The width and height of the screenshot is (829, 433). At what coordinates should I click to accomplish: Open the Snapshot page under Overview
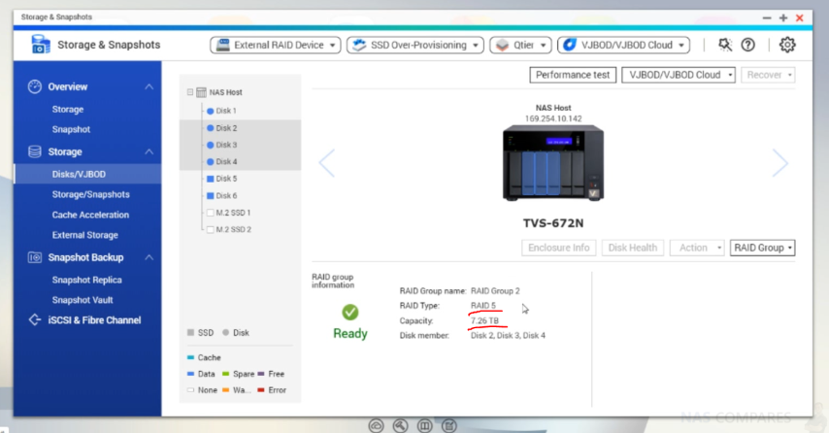click(x=71, y=129)
